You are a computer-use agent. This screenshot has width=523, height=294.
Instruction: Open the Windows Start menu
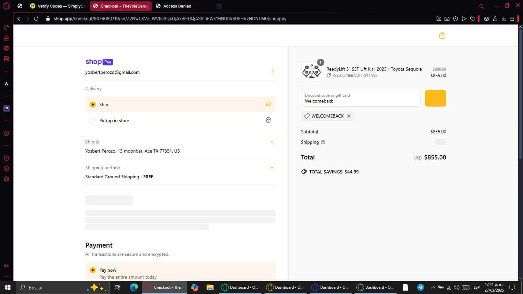pyautogui.click(x=8, y=287)
